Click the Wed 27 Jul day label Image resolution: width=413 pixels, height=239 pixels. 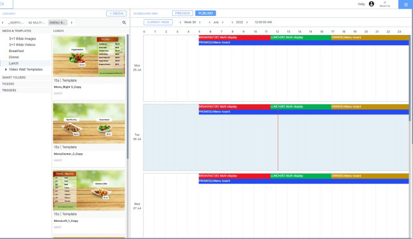coord(137,206)
